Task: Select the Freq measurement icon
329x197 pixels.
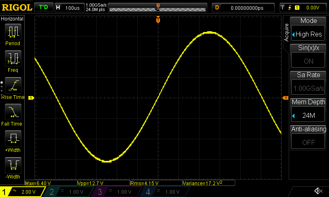Action: coord(13,62)
